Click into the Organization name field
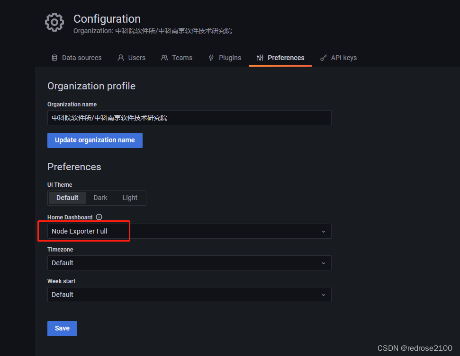The image size is (460, 356). pos(189,118)
